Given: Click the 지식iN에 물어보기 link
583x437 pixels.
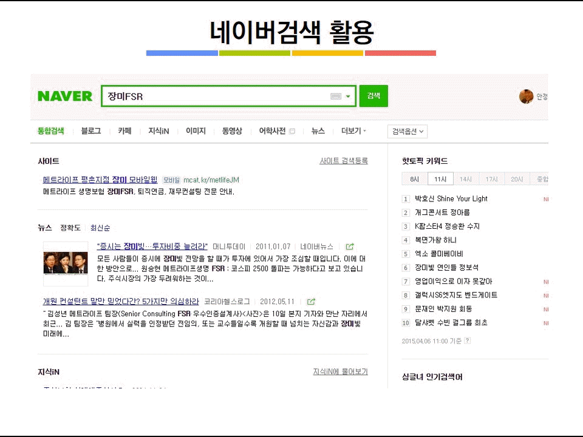Looking at the screenshot, I should click(x=340, y=371).
